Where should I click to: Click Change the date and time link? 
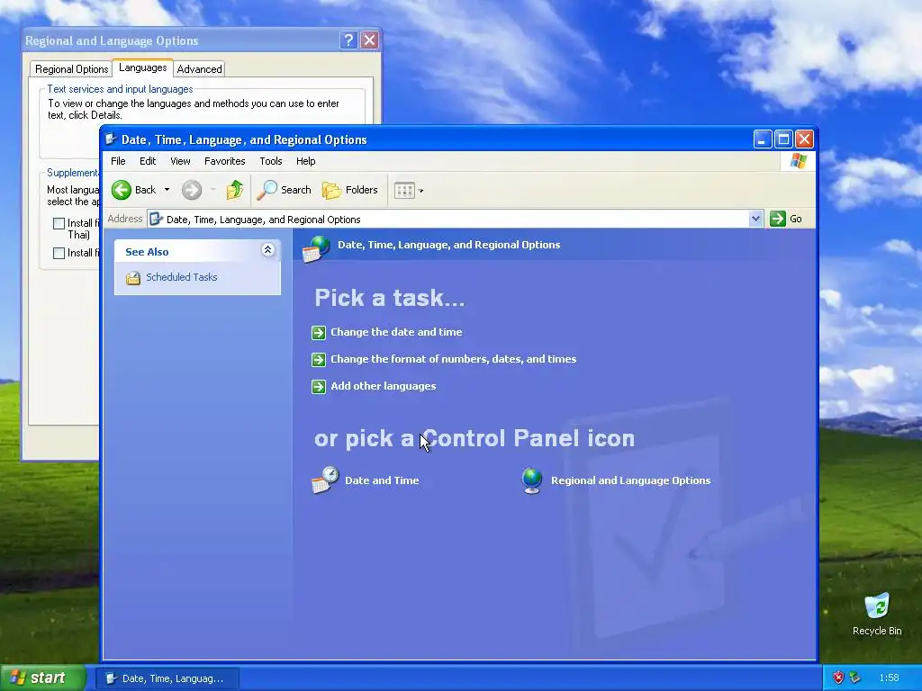click(x=396, y=332)
